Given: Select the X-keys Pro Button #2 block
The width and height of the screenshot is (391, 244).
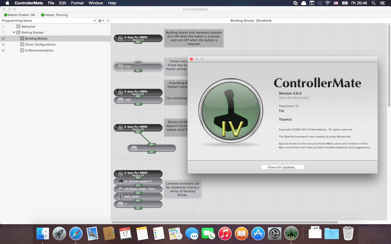Looking at the screenshot, I should pos(138,92).
